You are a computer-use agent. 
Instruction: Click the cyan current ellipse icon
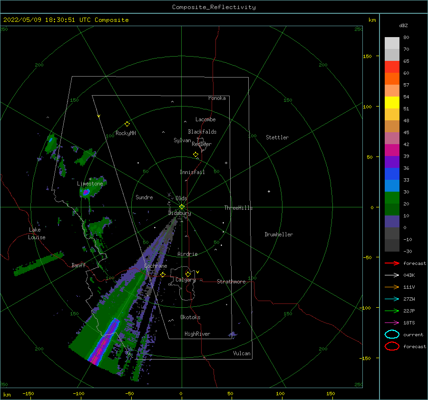(392, 334)
